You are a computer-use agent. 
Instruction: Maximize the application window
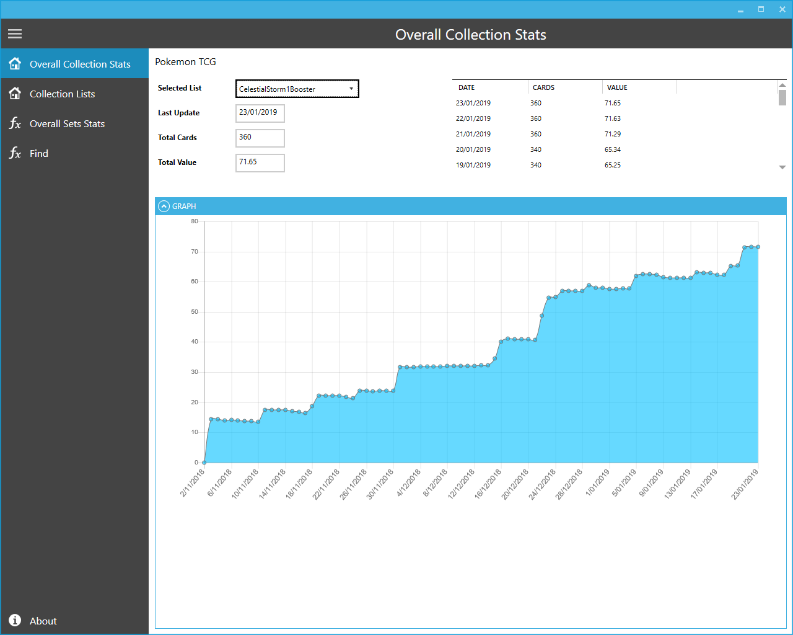[761, 9]
